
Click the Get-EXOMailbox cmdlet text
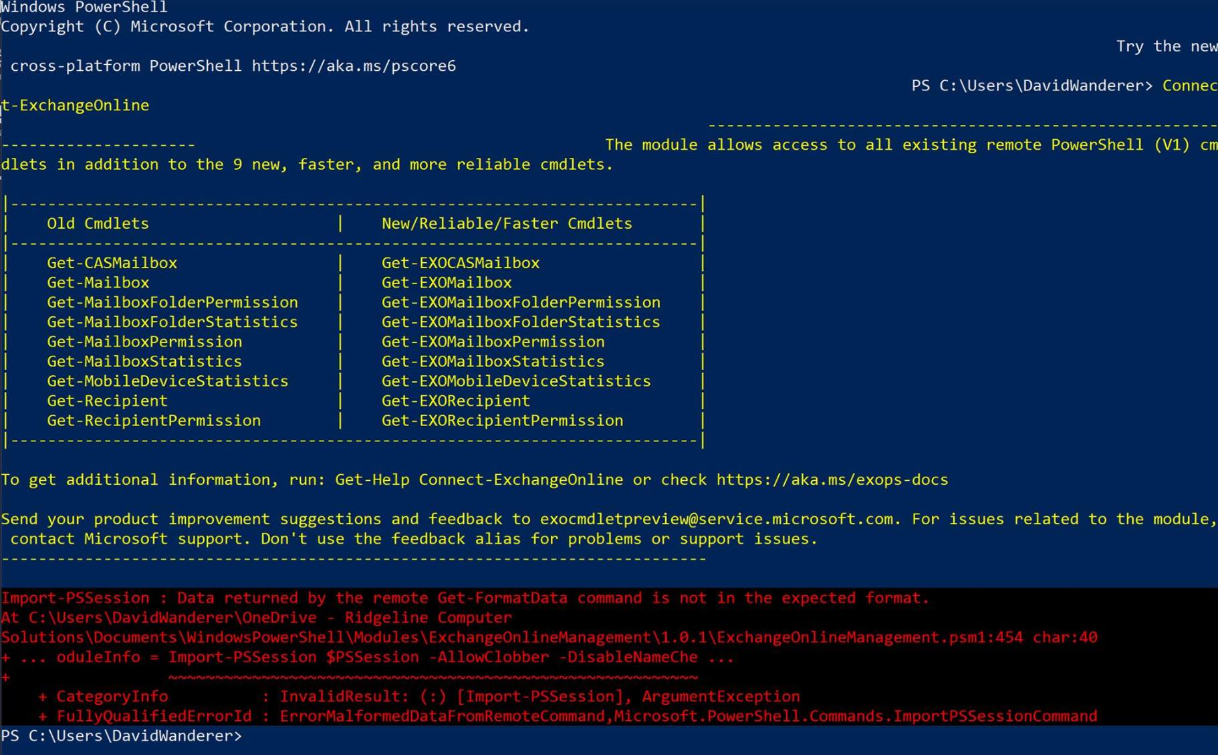[446, 283]
